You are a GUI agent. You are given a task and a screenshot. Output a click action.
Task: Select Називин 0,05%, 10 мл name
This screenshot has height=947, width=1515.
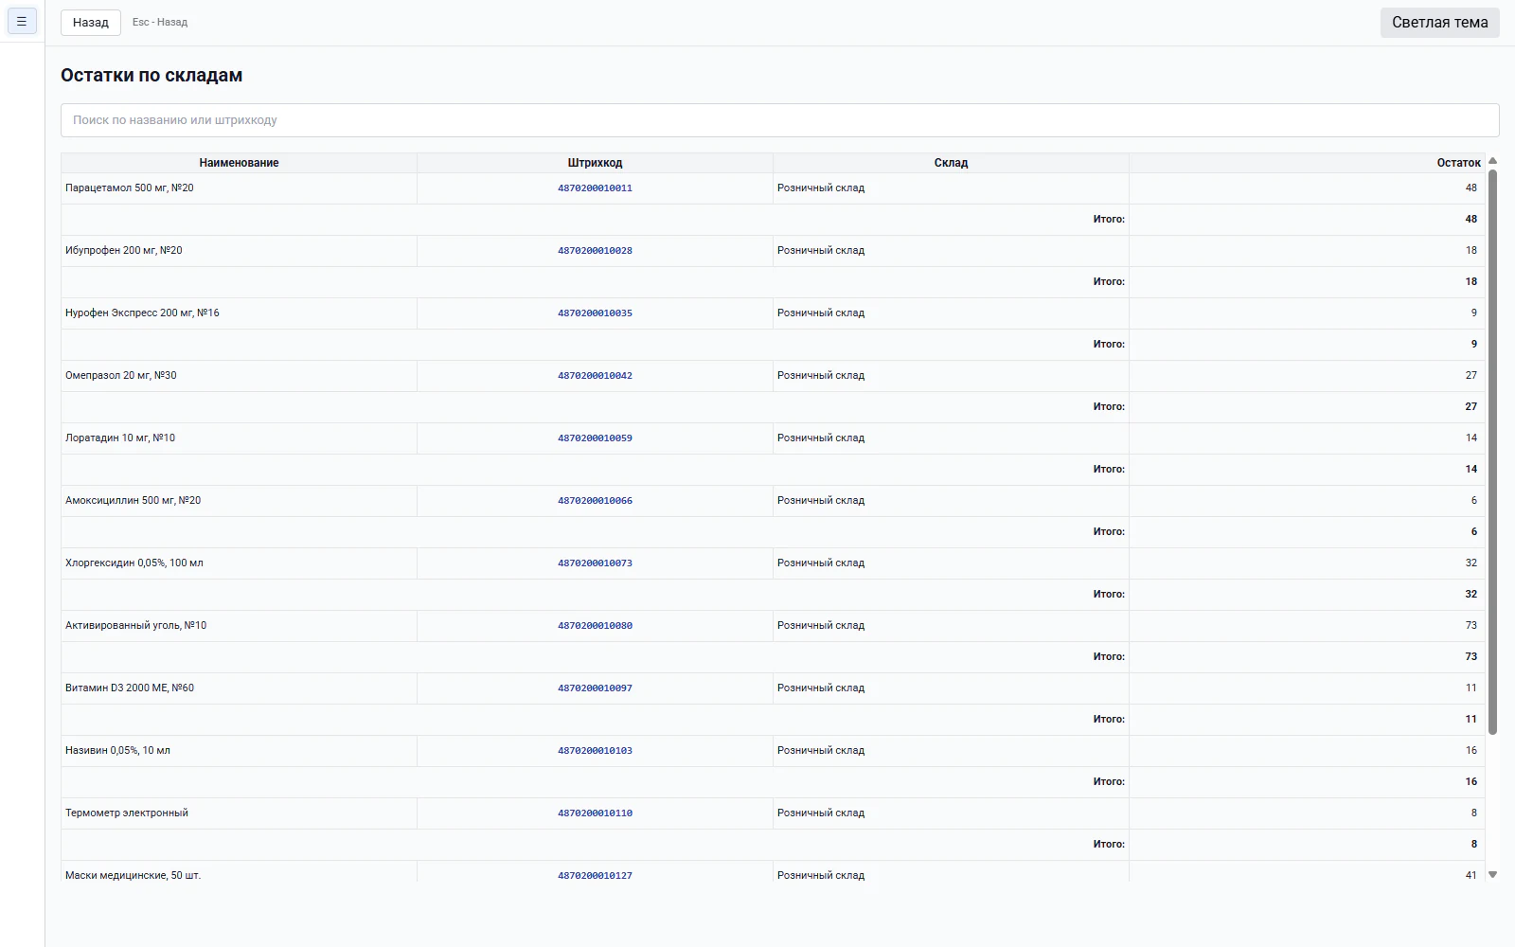tap(118, 751)
